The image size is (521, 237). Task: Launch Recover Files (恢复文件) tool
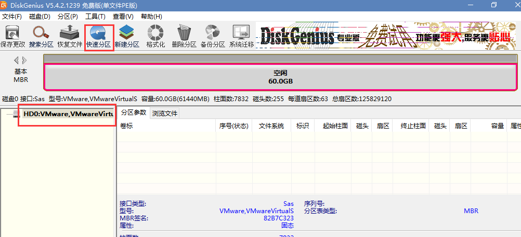click(x=70, y=36)
